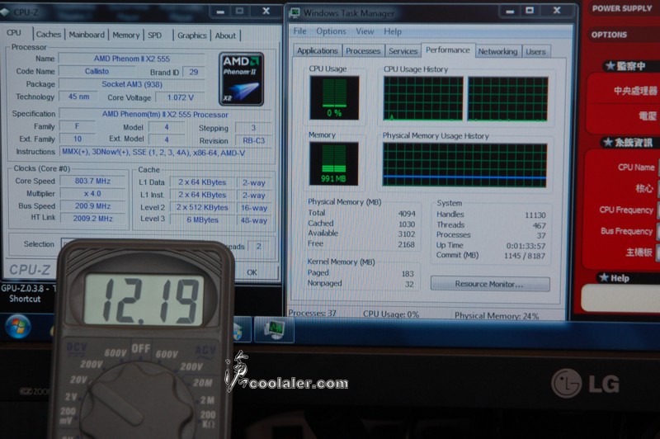
Task: Click POWER SUPPLY in the red panel
Action: click(622, 8)
